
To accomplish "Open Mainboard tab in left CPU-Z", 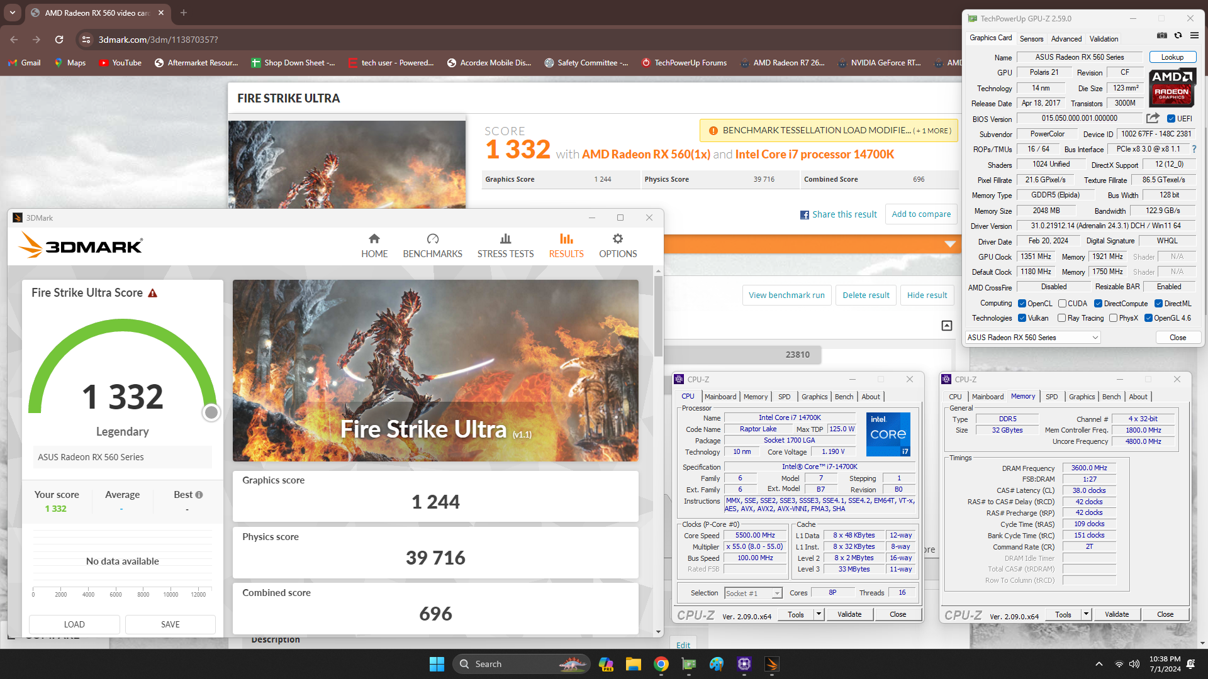I will coord(720,397).
